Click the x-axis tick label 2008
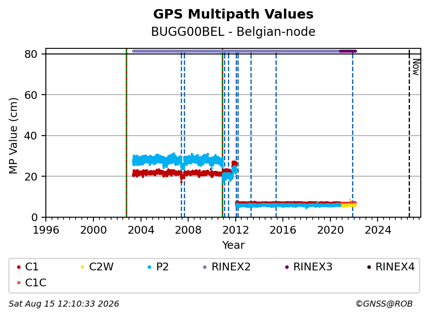This screenshot has width=429, height=317. coord(188,230)
